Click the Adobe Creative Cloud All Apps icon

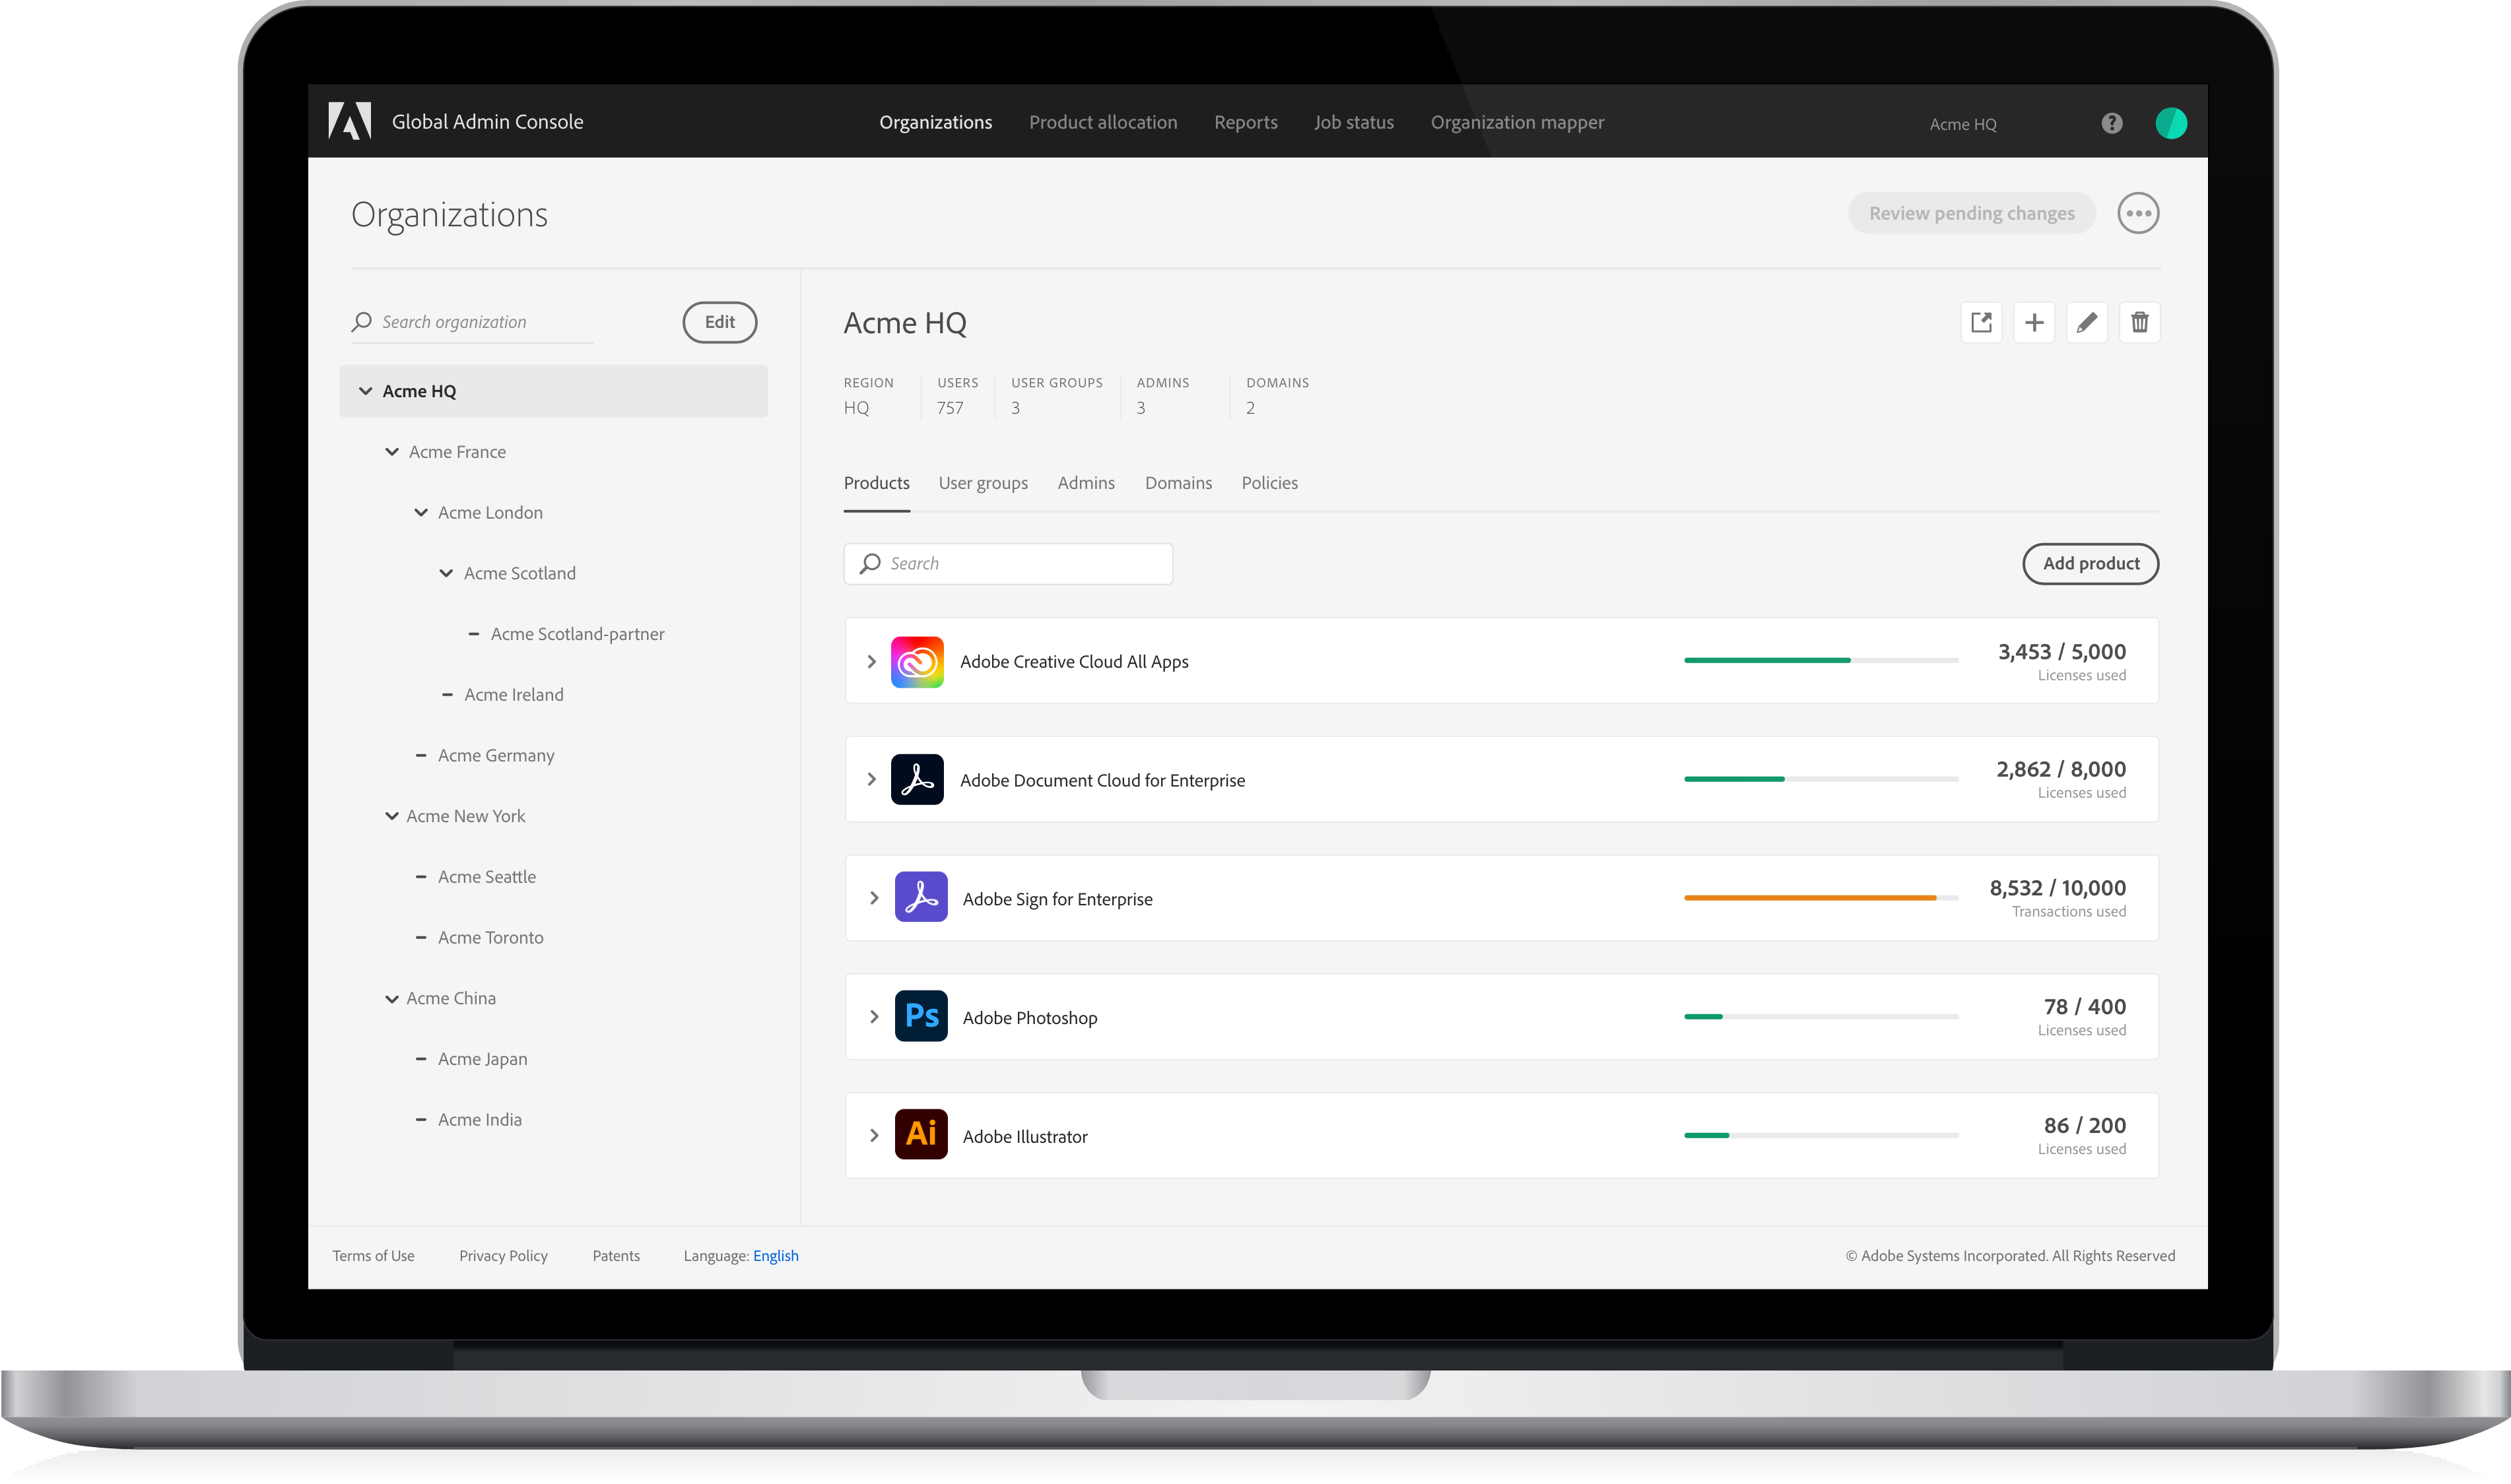918,661
